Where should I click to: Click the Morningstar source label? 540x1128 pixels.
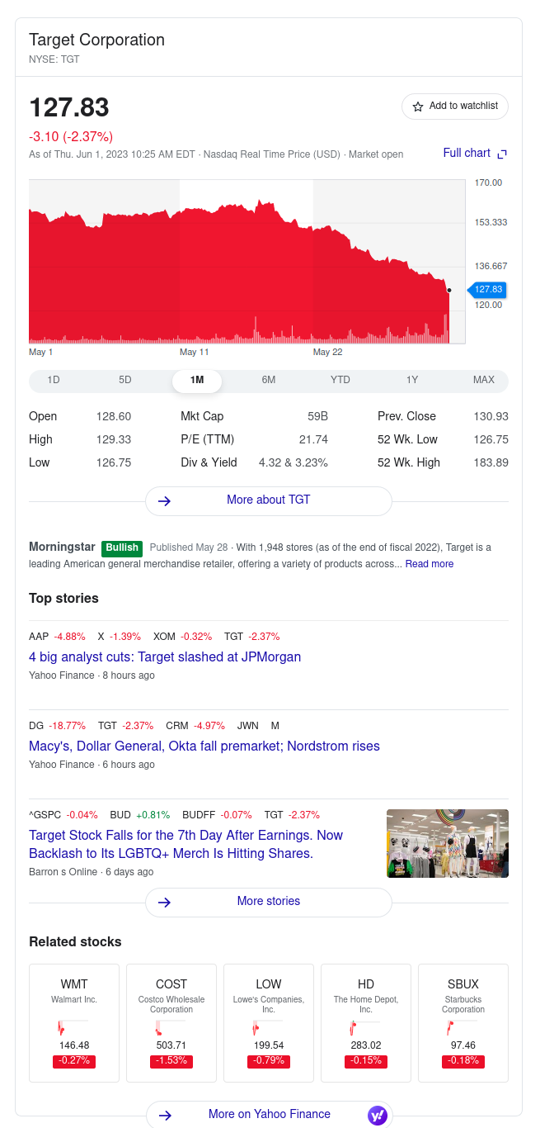[x=63, y=547]
